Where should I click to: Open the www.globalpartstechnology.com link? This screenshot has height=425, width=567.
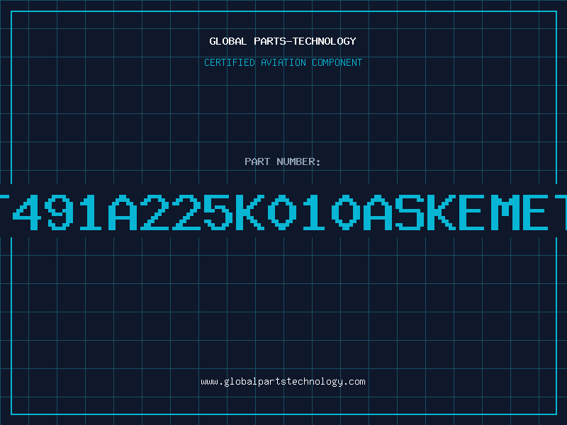[283, 382]
